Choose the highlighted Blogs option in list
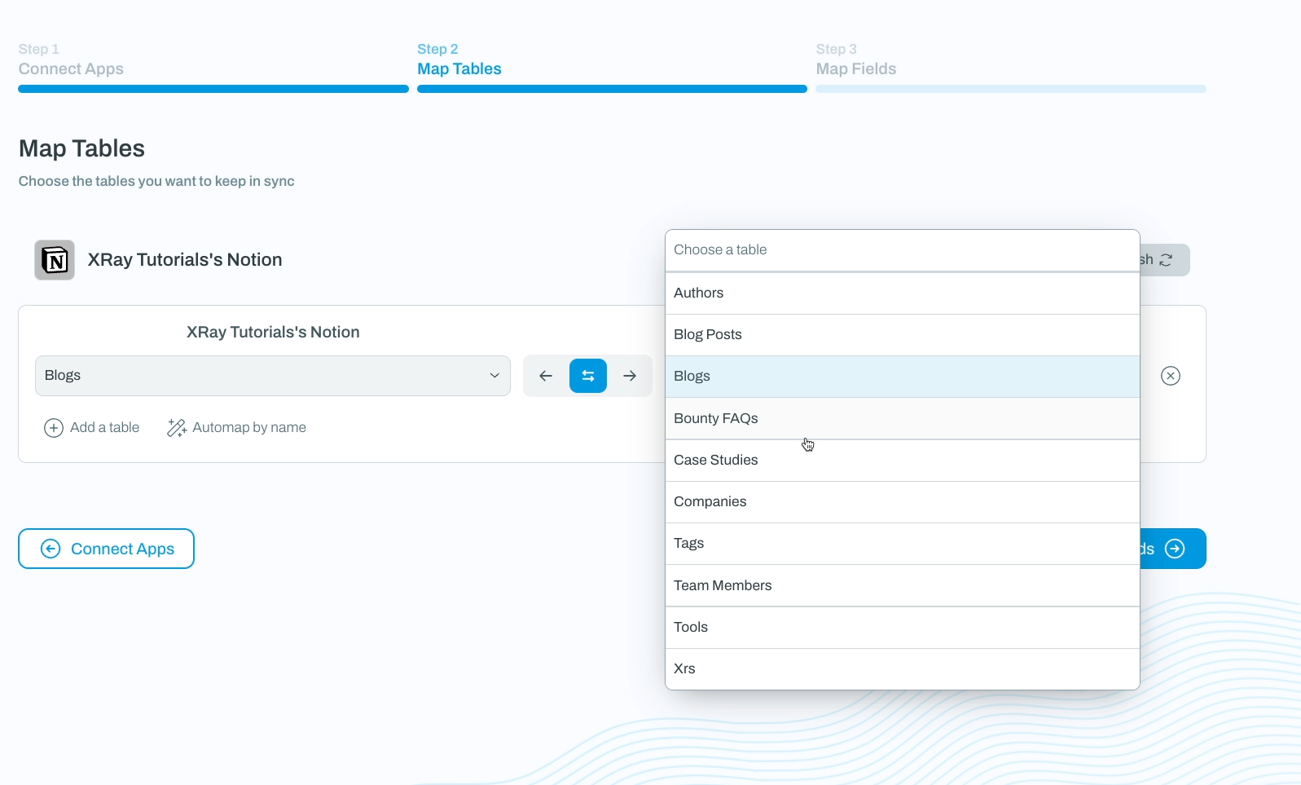This screenshot has height=785, width=1301. pyautogui.click(x=903, y=377)
